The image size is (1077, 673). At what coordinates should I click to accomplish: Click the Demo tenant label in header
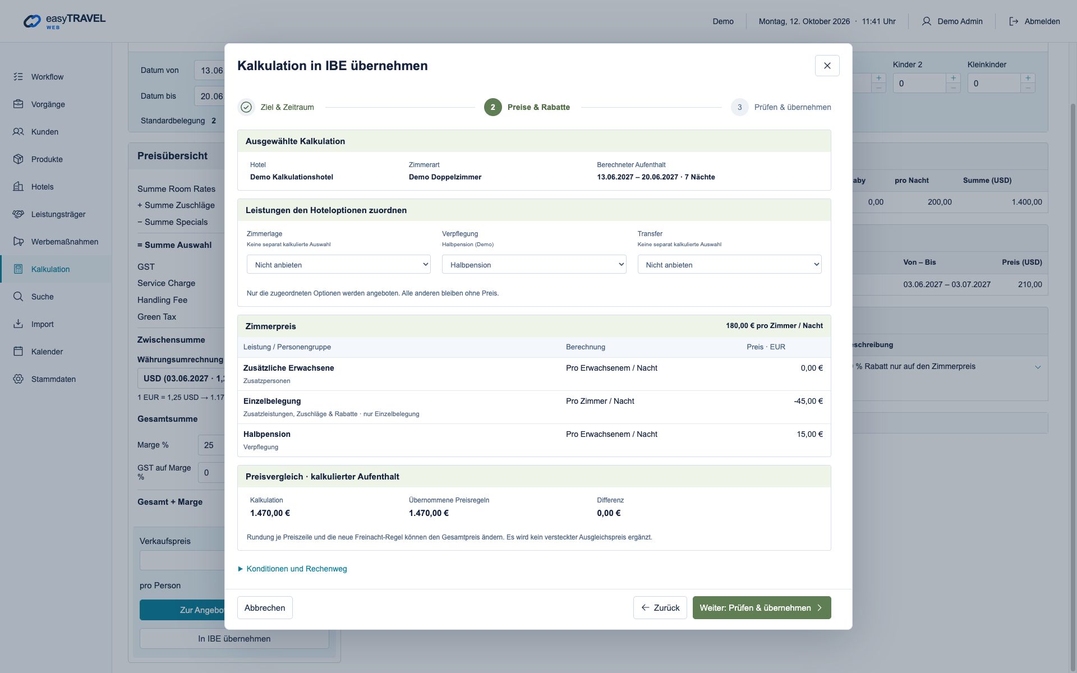[x=723, y=21]
